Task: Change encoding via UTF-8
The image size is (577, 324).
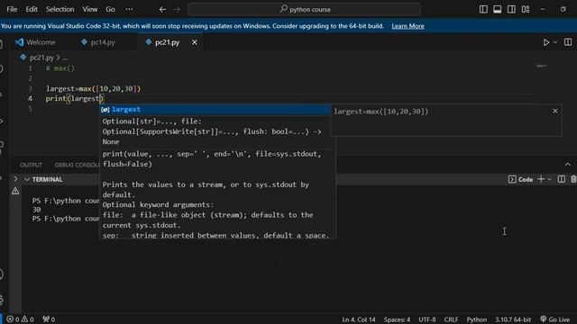Action: [x=426, y=319]
